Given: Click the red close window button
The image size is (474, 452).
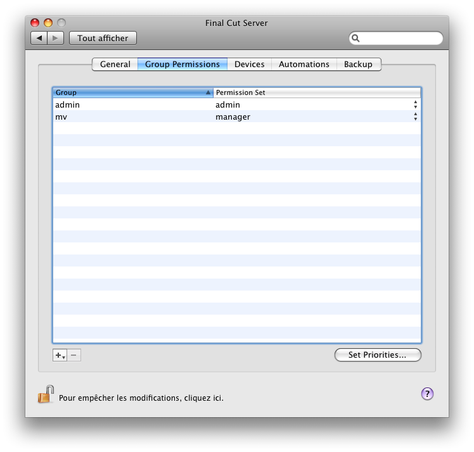Looking at the screenshot, I should click(35, 23).
